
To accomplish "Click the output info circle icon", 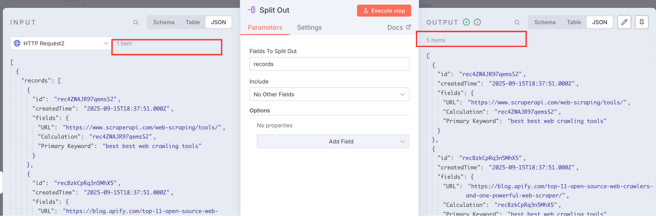I will click(x=477, y=22).
